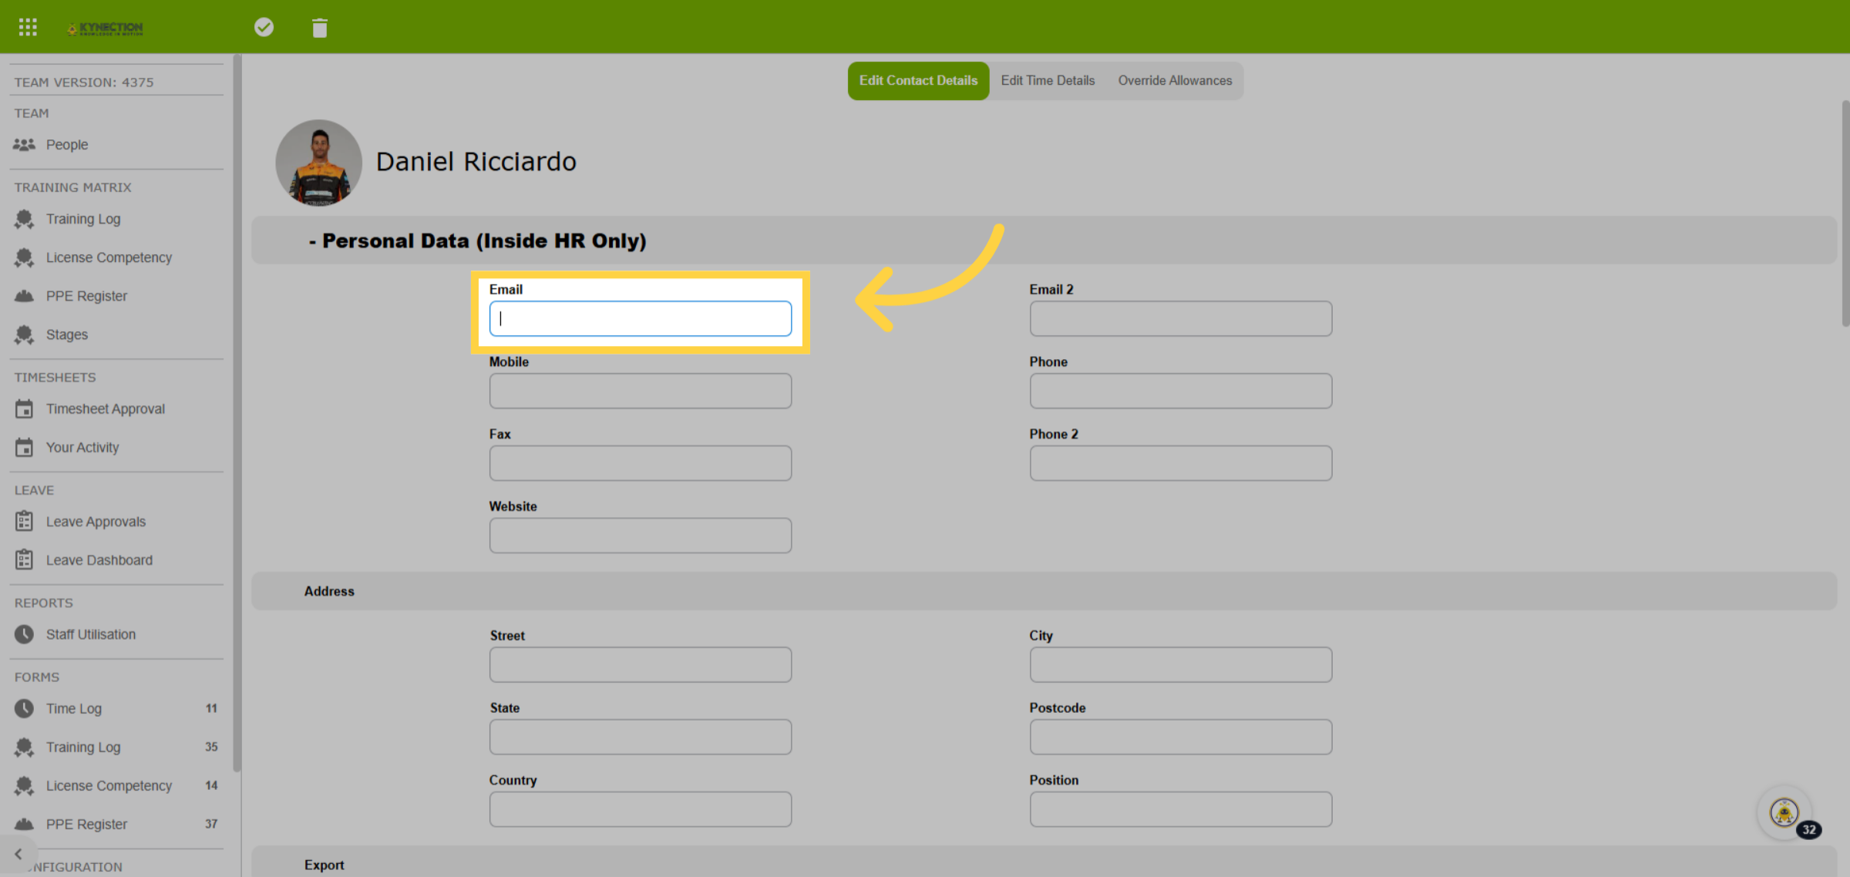Select the Edit Contact Details tab

coord(918,81)
